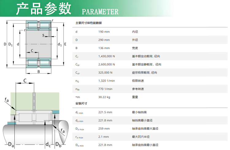Click the mounting shaft diagram drawing
230x150 pixels.
click(36, 114)
